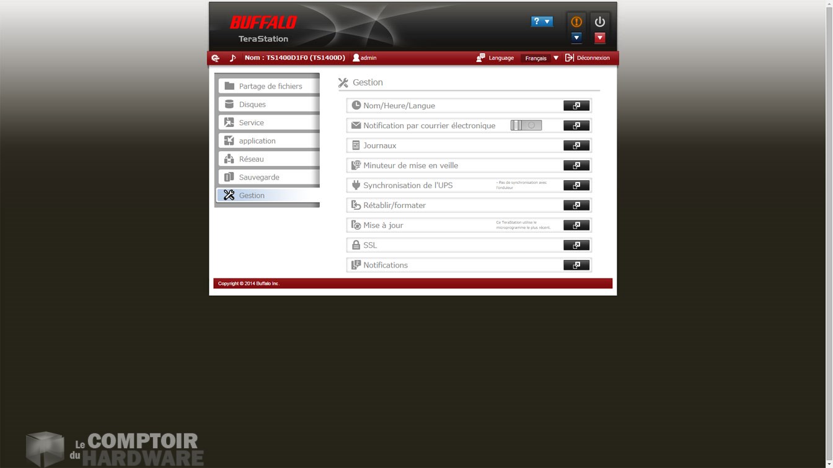Viewport: 833px width, 468px height.
Task: Click the power icon at top right
Action: click(599, 22)
